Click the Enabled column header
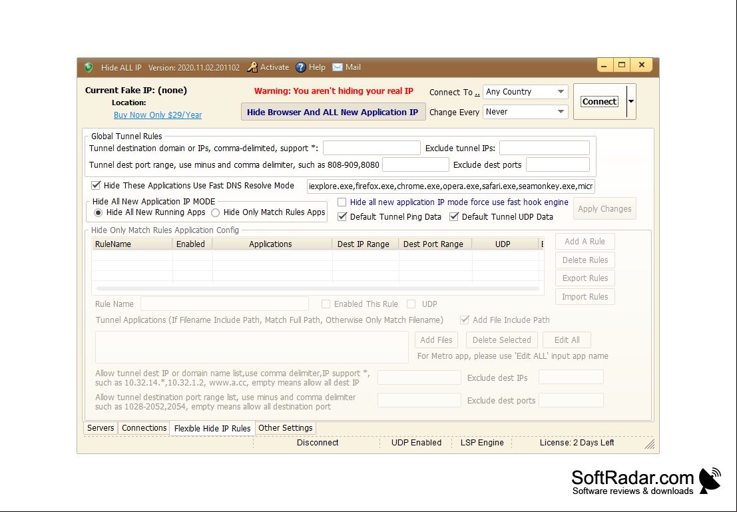The width and height of the screenshot is (737, 512). pyautogui.click(x=192, y=244)
